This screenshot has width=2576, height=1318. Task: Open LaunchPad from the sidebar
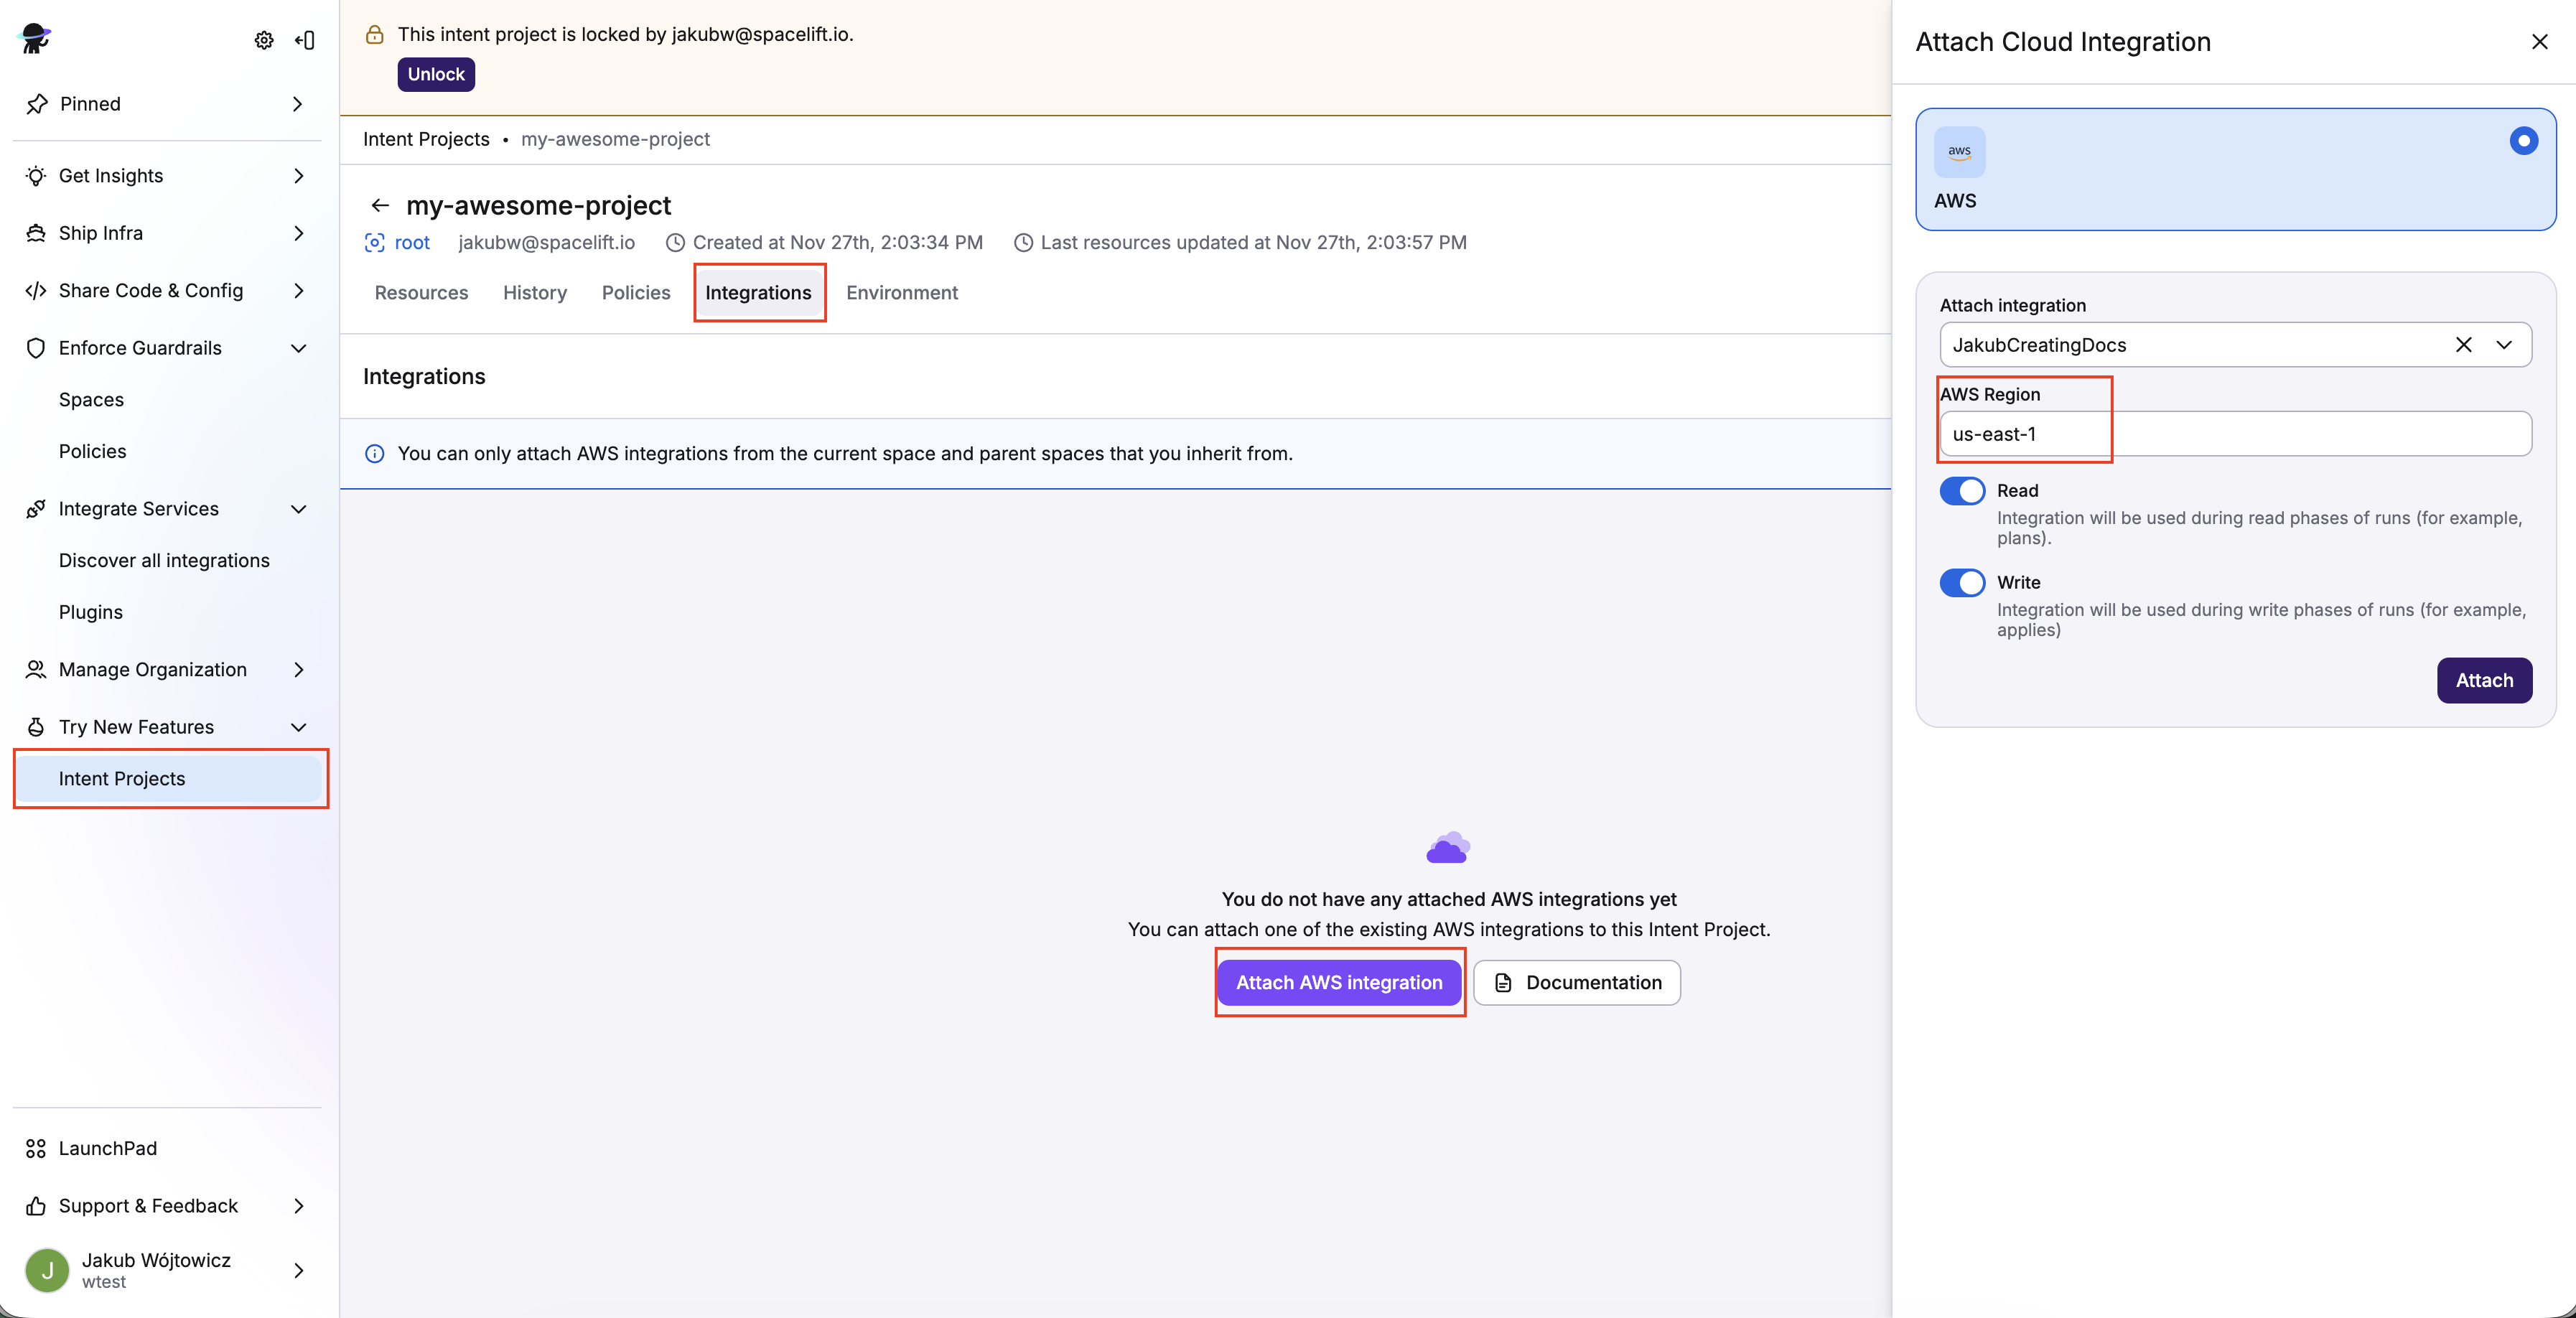point(107,1148)
